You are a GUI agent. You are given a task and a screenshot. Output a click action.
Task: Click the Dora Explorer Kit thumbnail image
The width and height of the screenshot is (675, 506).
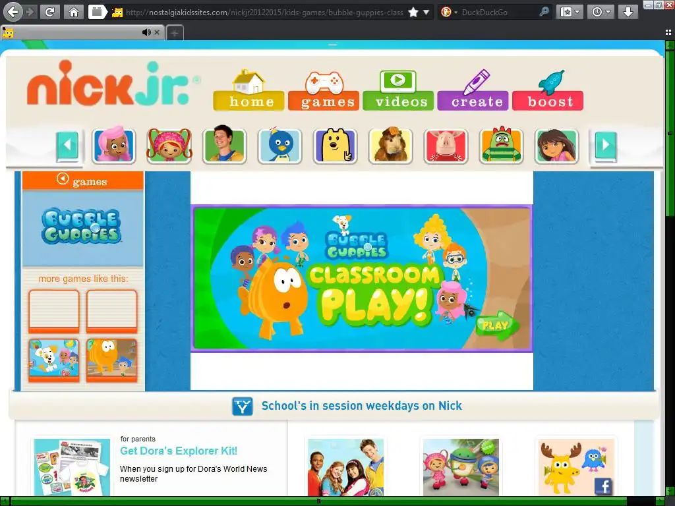(72, 467)
